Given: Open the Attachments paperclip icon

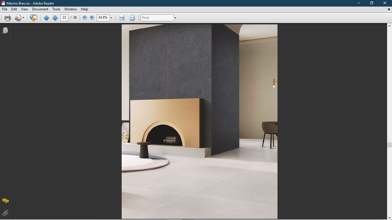Looking at the screenshot, I should click(5, 213).
